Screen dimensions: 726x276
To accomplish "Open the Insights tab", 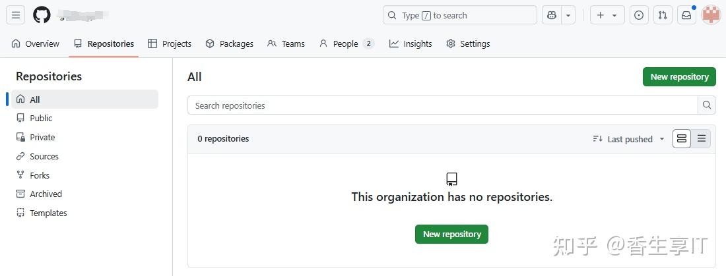I will [x=411, y=44].
